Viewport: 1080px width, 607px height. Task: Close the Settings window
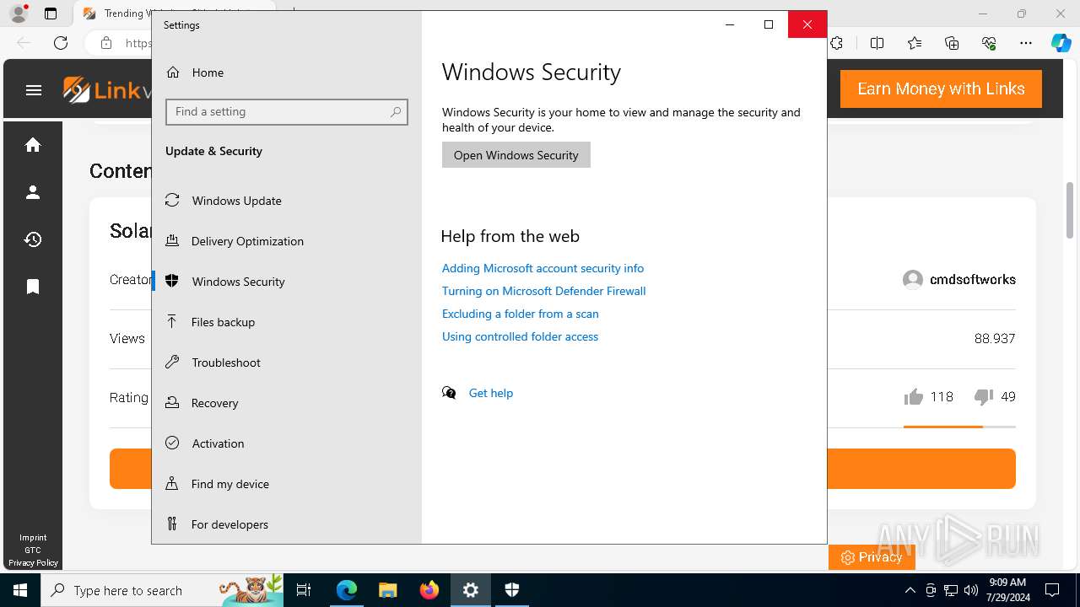(807, 24)
